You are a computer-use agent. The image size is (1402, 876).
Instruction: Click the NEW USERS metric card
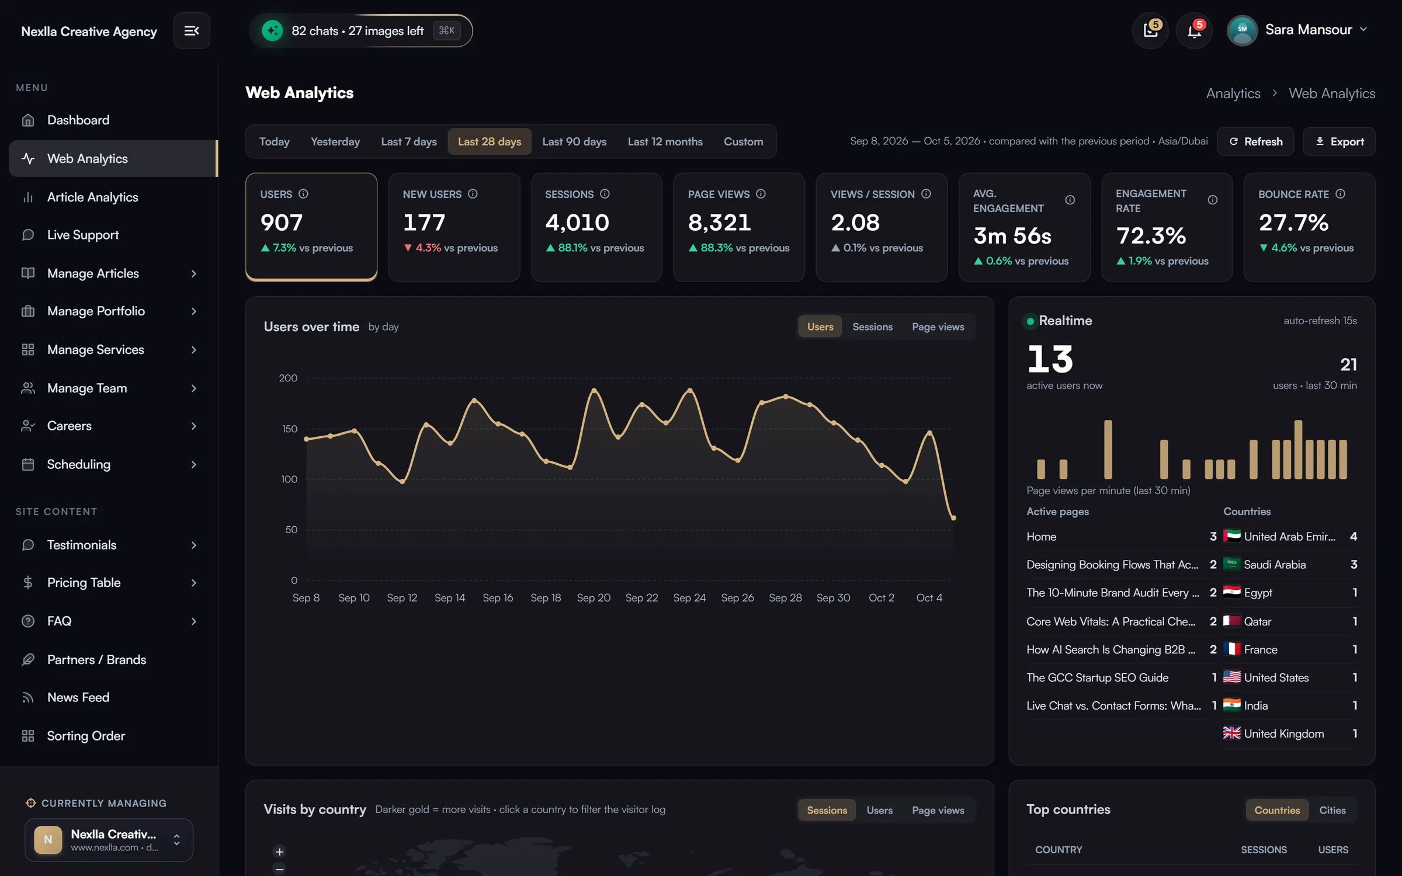(454, 227)
